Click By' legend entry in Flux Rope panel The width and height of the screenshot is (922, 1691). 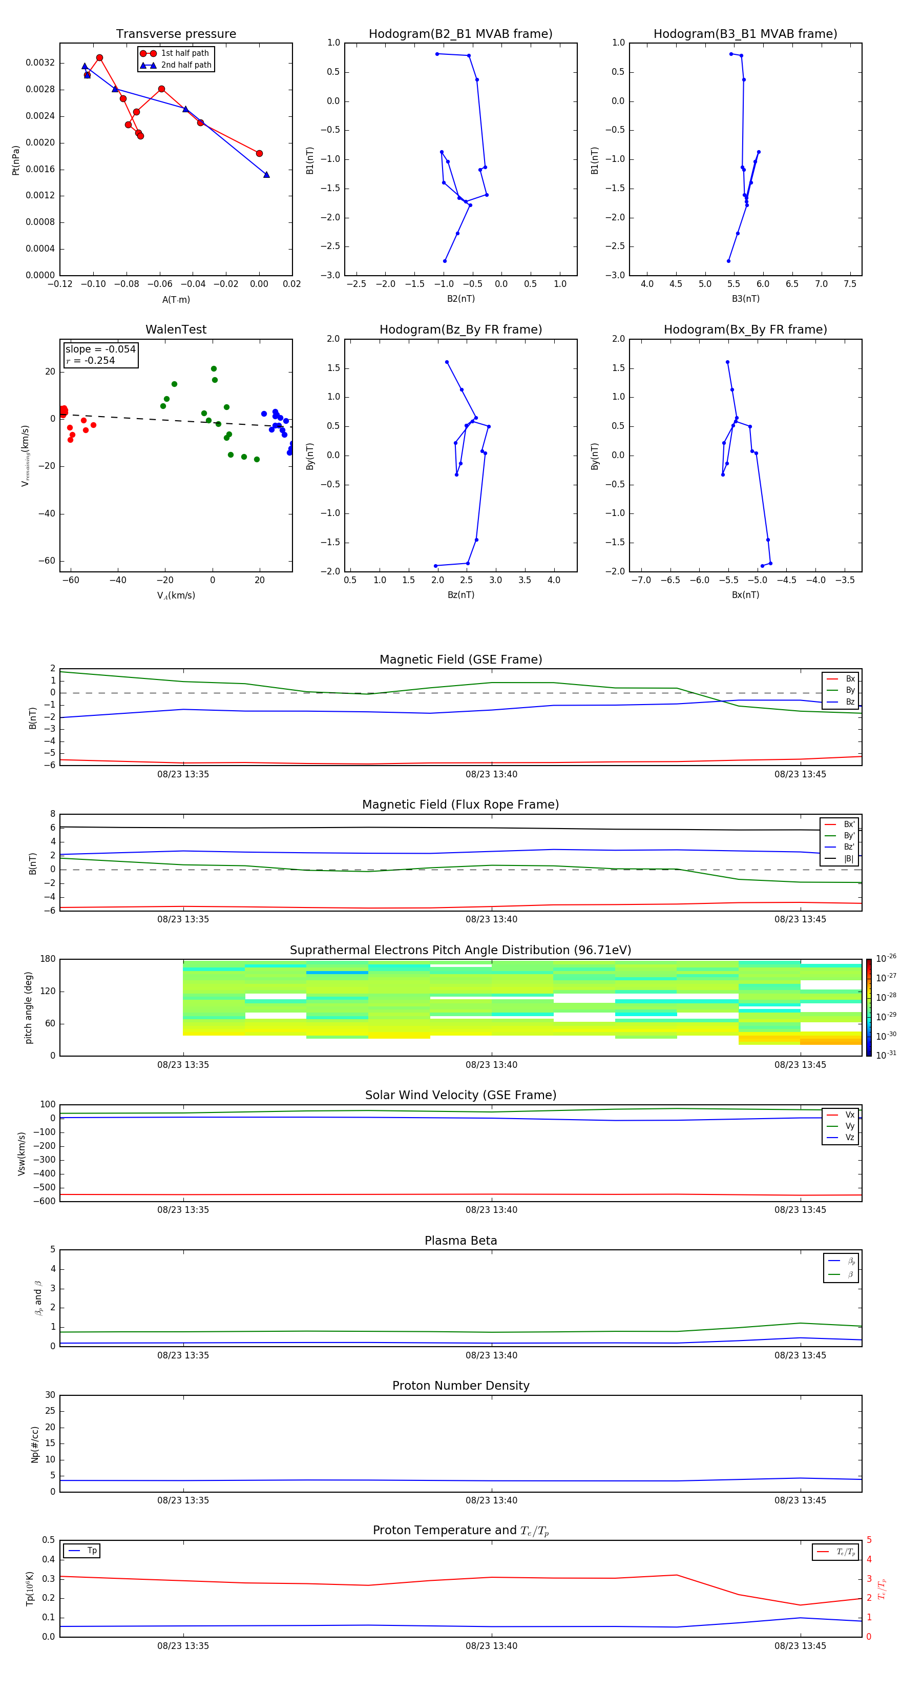click(840, 836)
